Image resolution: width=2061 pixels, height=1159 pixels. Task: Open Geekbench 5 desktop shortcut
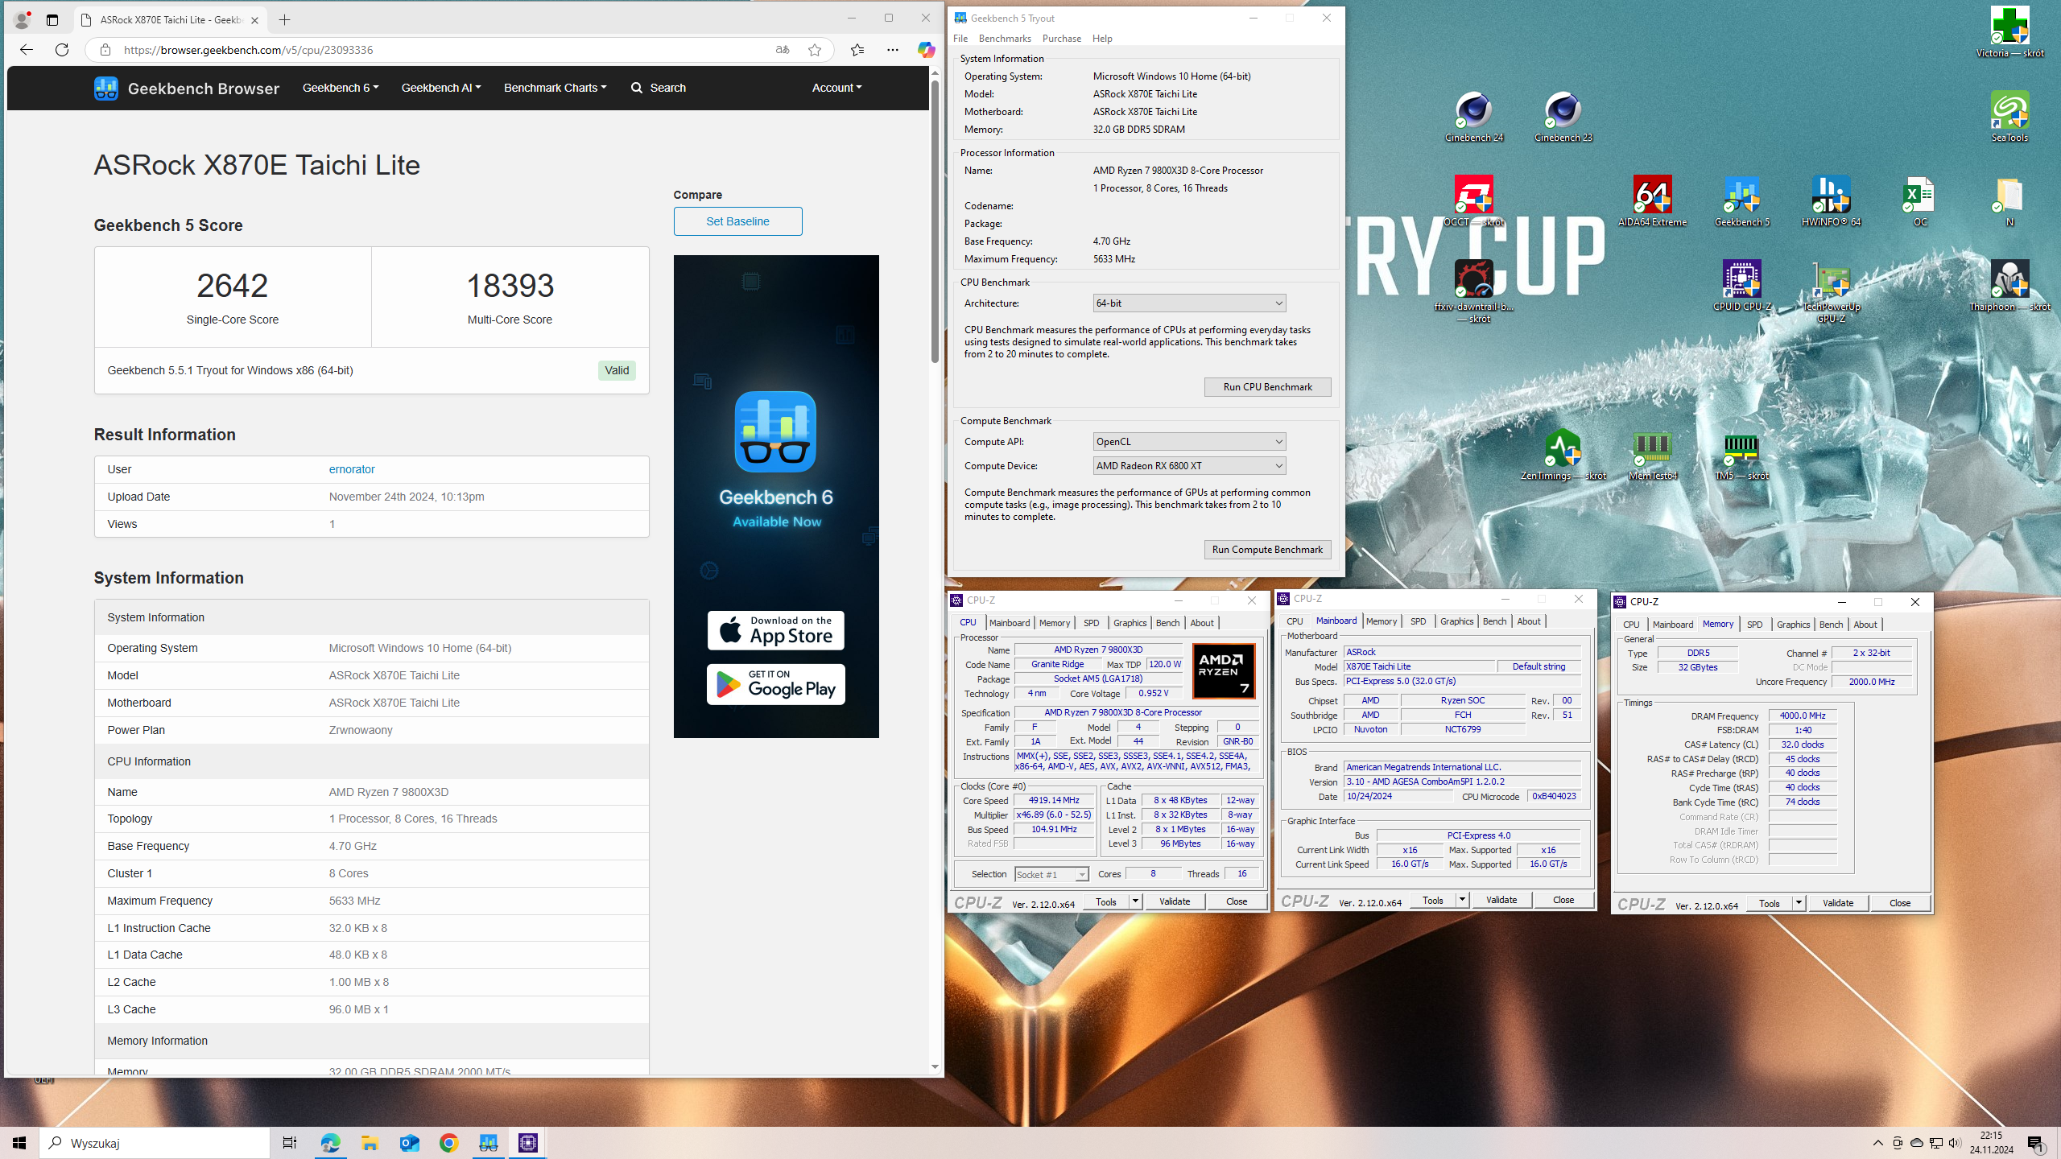[x=1741, y=201]
